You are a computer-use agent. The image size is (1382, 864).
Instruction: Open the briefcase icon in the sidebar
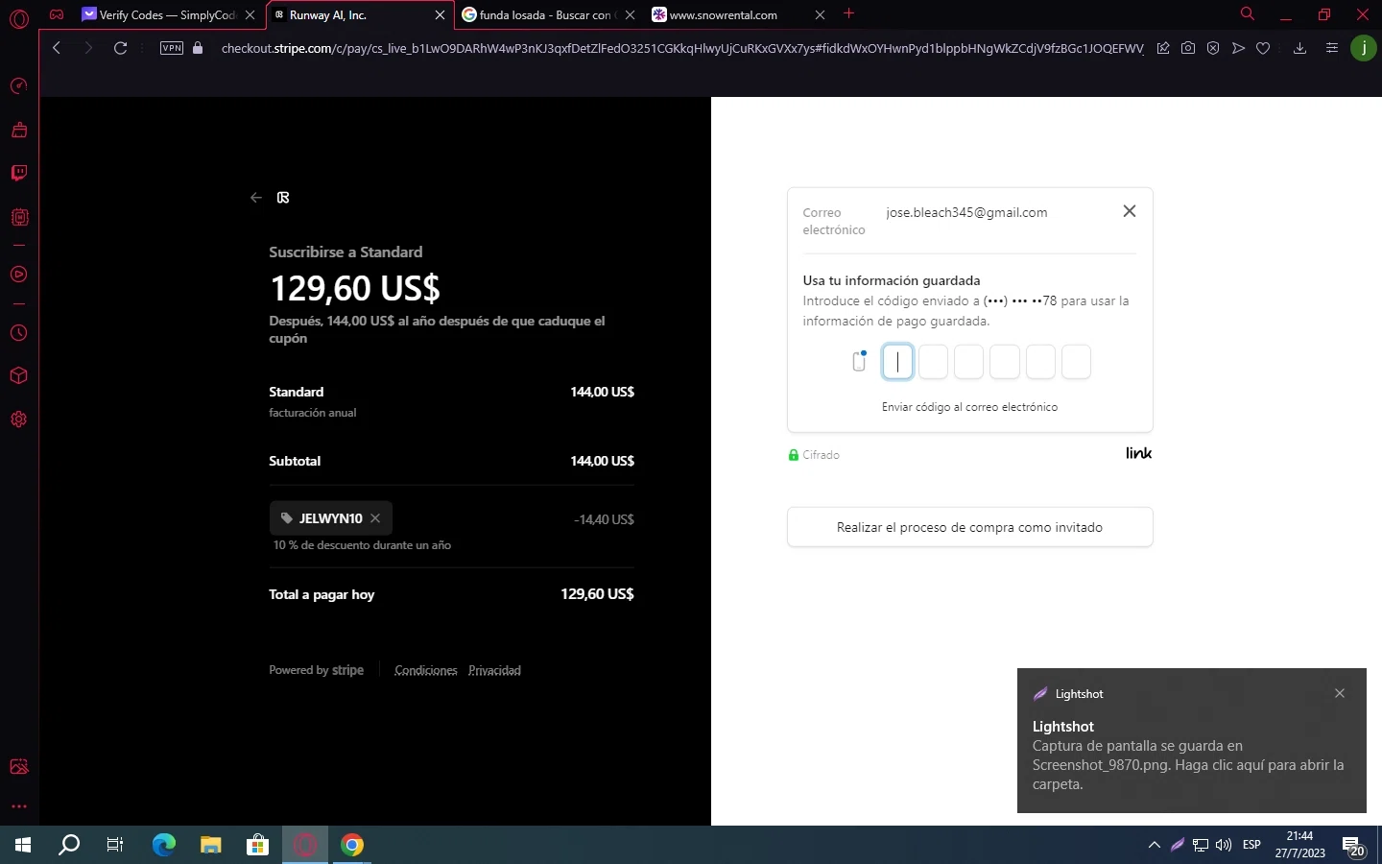18,130
